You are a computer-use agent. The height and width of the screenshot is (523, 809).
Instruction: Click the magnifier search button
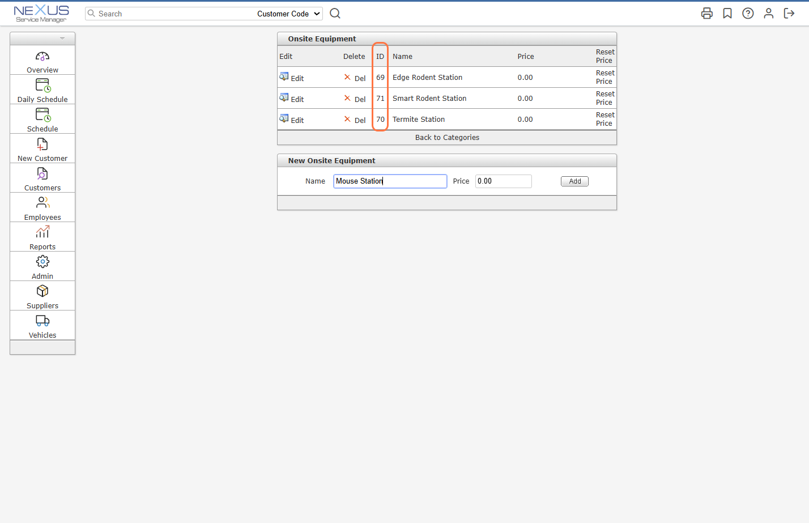(x=335, y=14)
